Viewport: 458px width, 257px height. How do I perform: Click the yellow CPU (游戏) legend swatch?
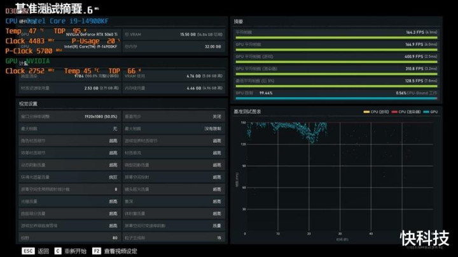coord(366,112)
